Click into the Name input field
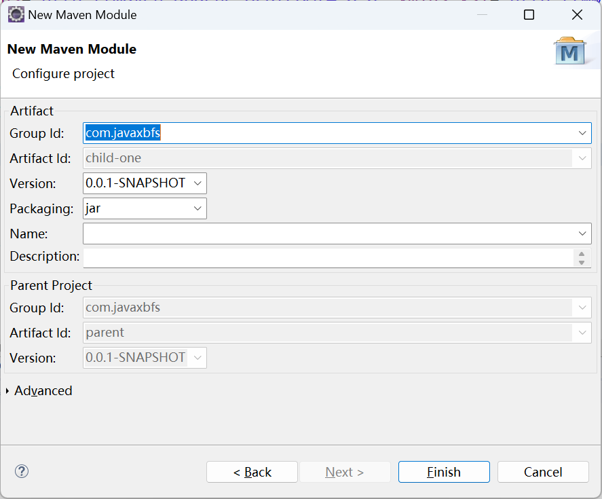602x499 pixels. pyautogui.click(x=329, y=234)
